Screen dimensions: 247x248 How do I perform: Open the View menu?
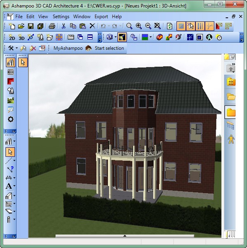click(43, 17)
